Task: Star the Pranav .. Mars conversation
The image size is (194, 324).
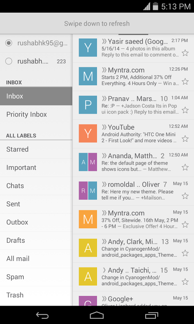Action: tap(185, 110)
